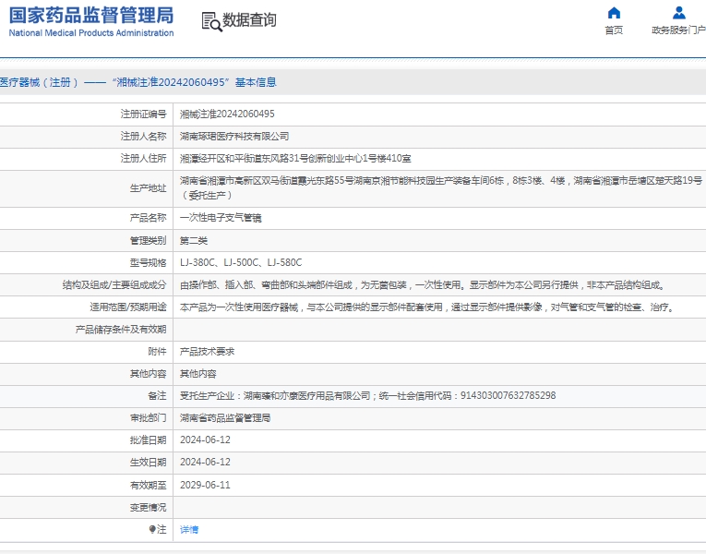
Task: Click the 注册人住所 row label
Action: tap(144, 158)
